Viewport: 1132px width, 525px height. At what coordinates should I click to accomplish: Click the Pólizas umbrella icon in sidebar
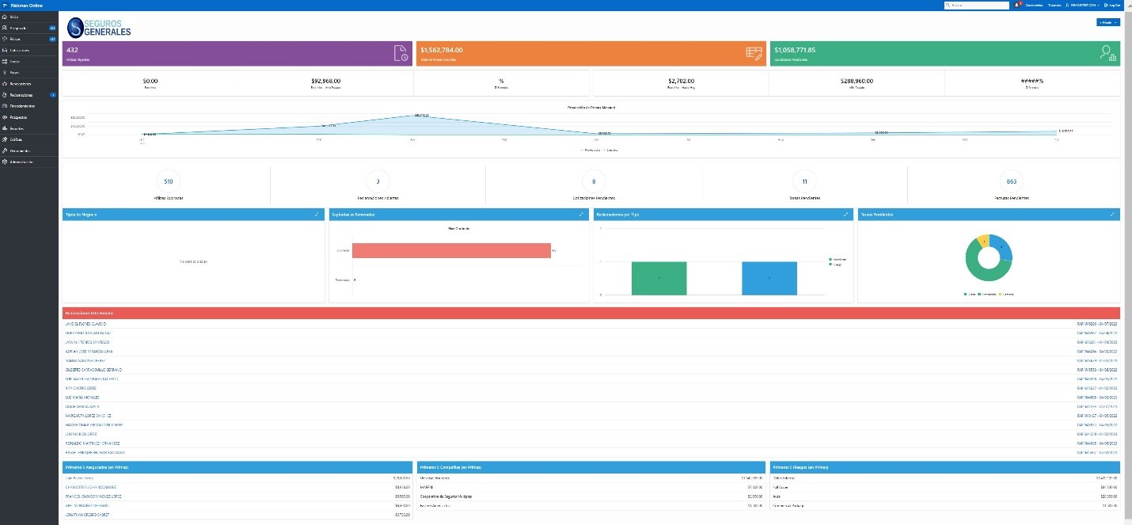(x=5, y=38)
